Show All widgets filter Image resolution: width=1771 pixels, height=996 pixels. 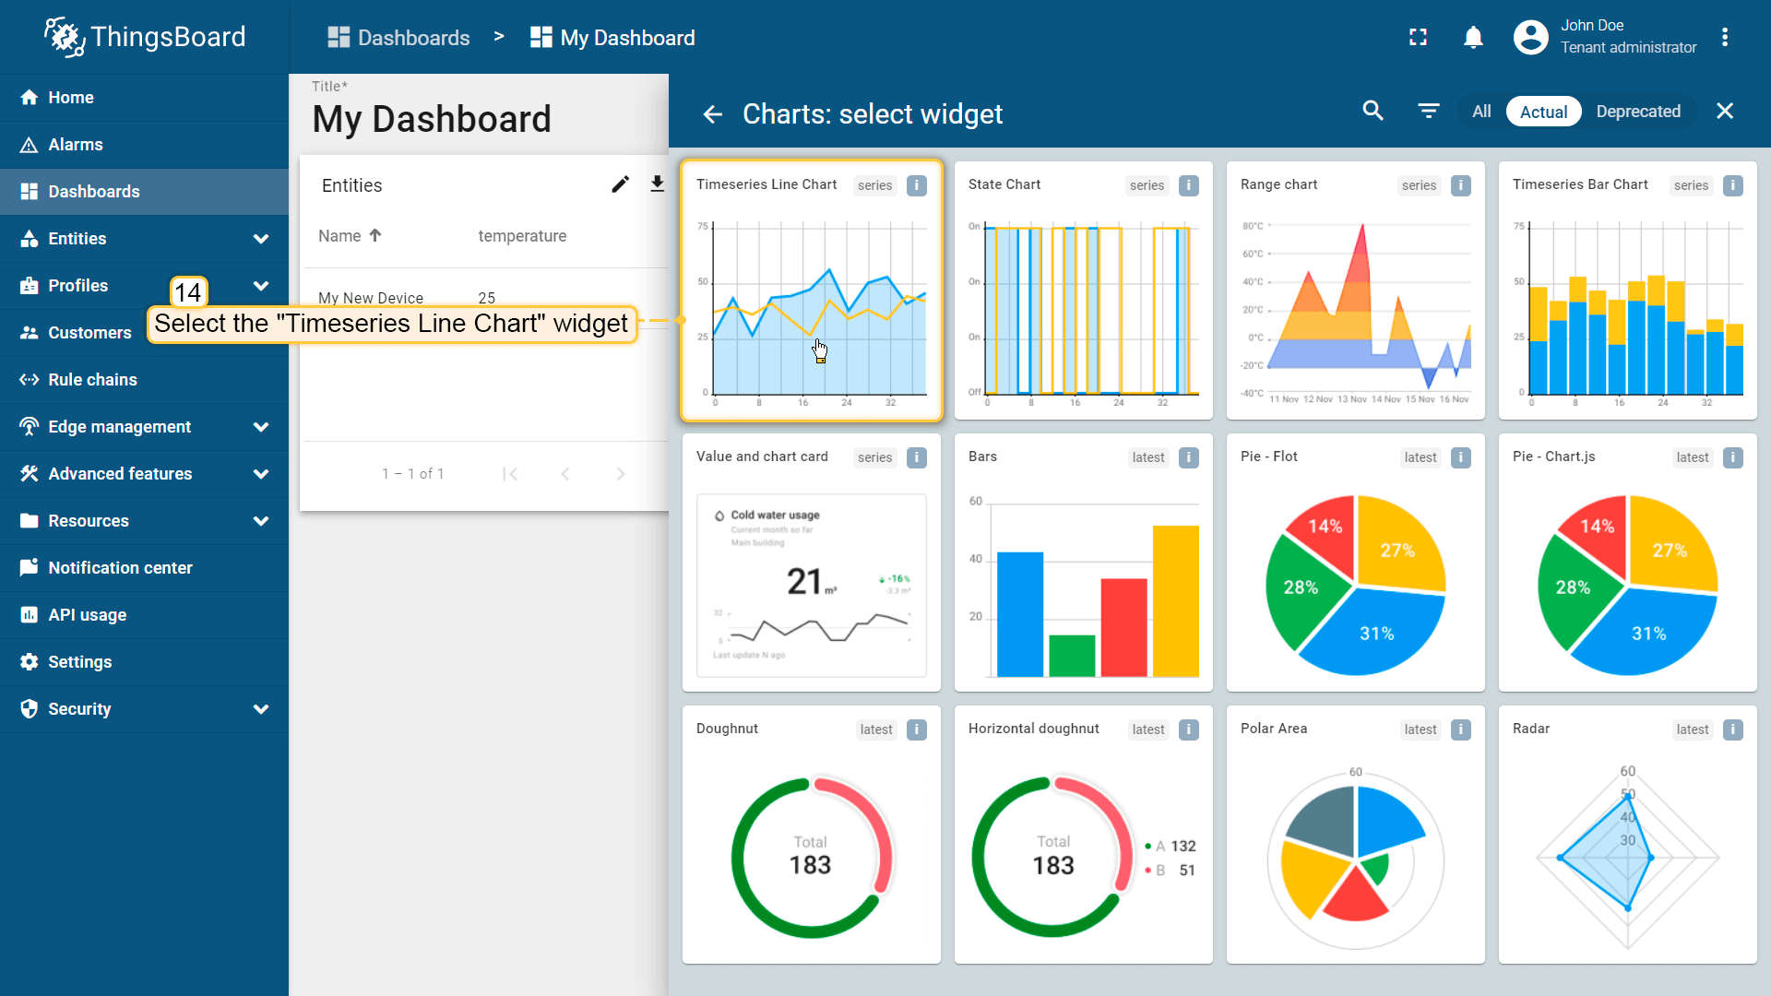(1481, 112)
